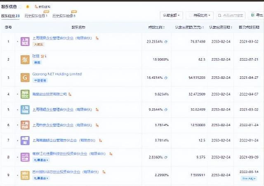Expand the row 1 shareholder entry arrow

click(x=17, y=42)
